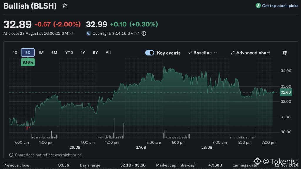Click the green top-stock picks badge icon
This screenshot has height=169, width=301.
[x=258, y=6]
